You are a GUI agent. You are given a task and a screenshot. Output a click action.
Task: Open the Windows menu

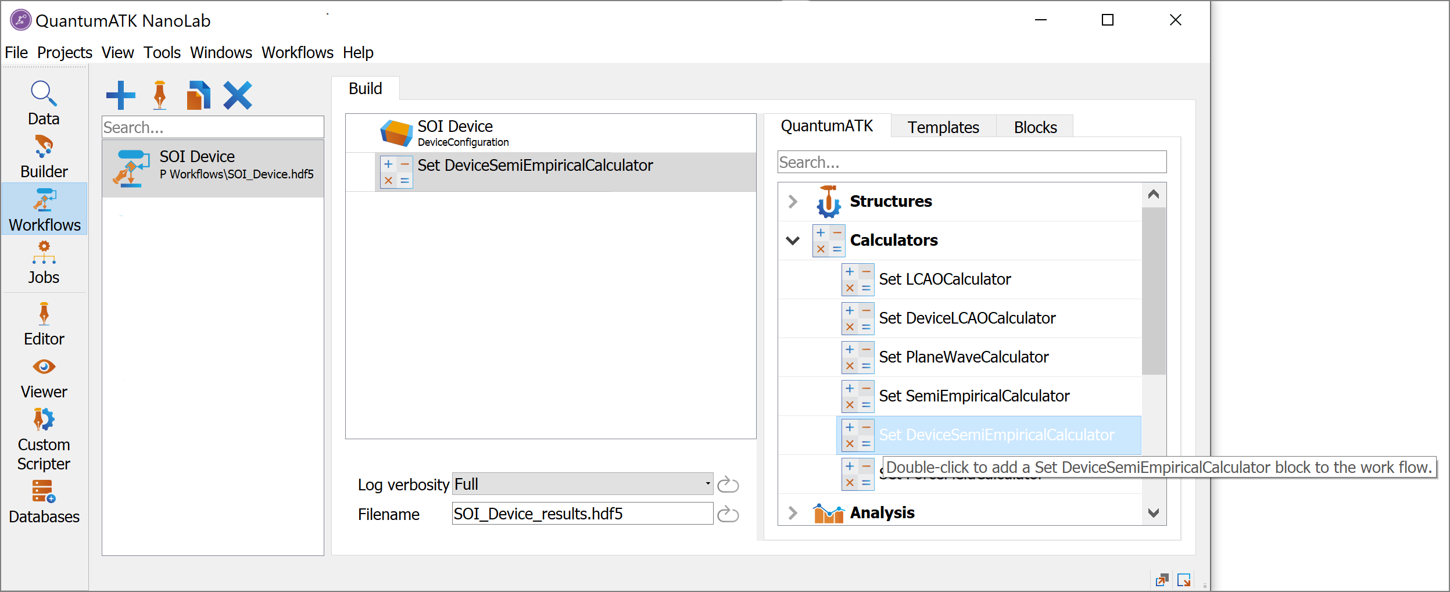point(221,52)
